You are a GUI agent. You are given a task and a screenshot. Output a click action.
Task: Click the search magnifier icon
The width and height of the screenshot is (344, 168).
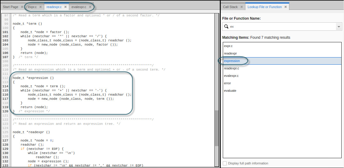pos(226,27)
